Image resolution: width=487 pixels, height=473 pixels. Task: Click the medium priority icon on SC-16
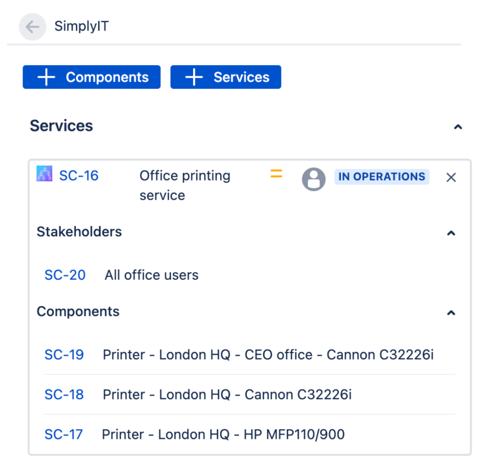point(276,174)
